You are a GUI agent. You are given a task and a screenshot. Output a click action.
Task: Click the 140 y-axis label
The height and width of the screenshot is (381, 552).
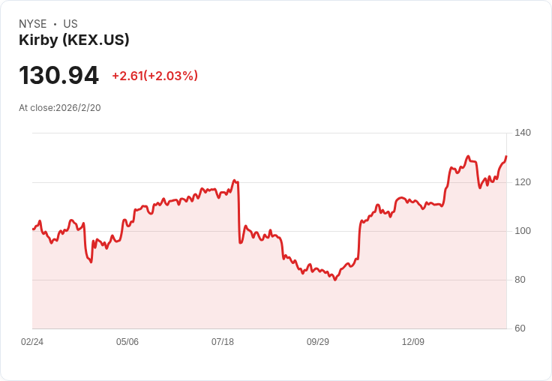click(x=523, y=133)
